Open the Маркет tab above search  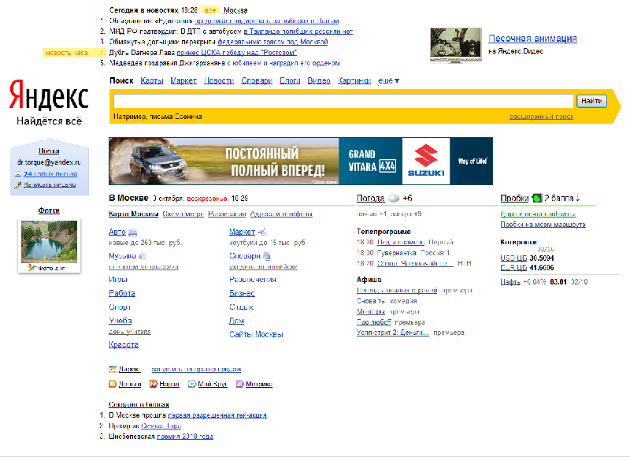point(183,81)
